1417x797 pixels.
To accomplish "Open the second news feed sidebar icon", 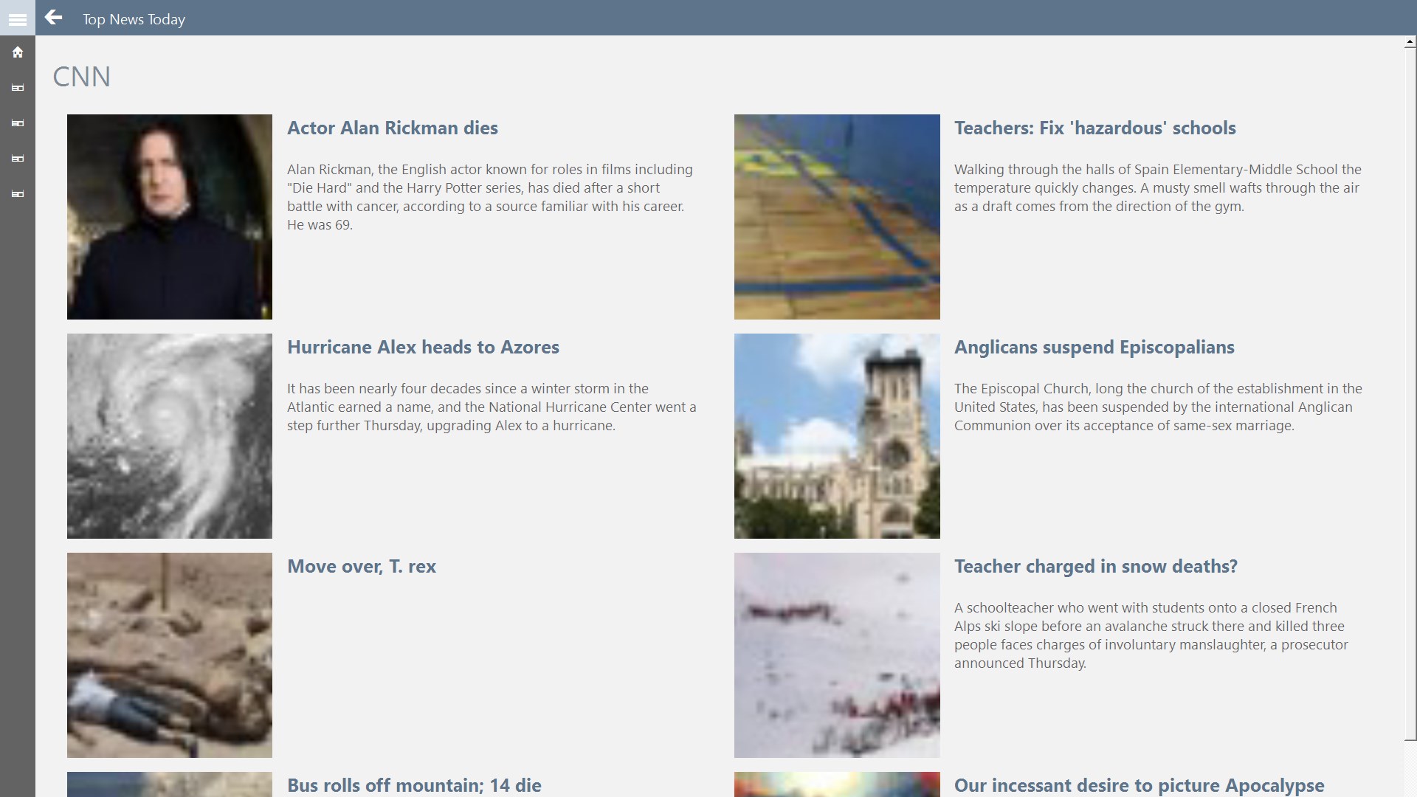I will coord(18,123).
